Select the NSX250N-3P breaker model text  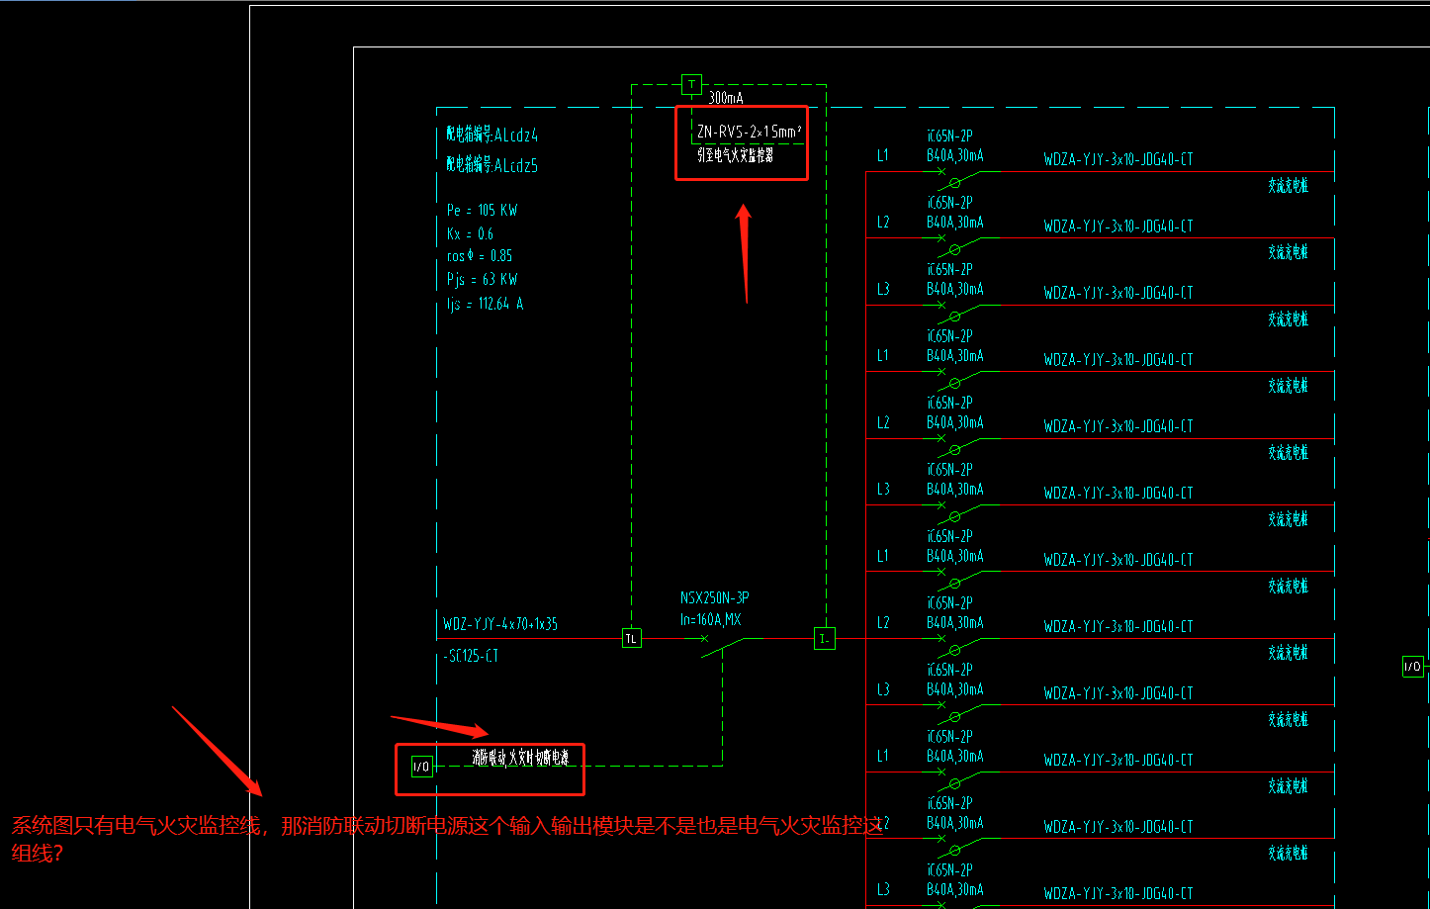pos(715,597)
